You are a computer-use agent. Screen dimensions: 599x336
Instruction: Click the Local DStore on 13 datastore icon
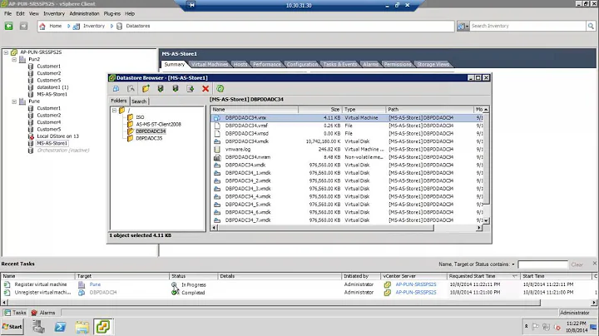(31, 136)
